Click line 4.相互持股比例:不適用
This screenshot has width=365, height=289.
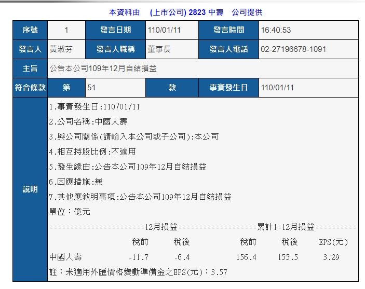coord(92,152)
